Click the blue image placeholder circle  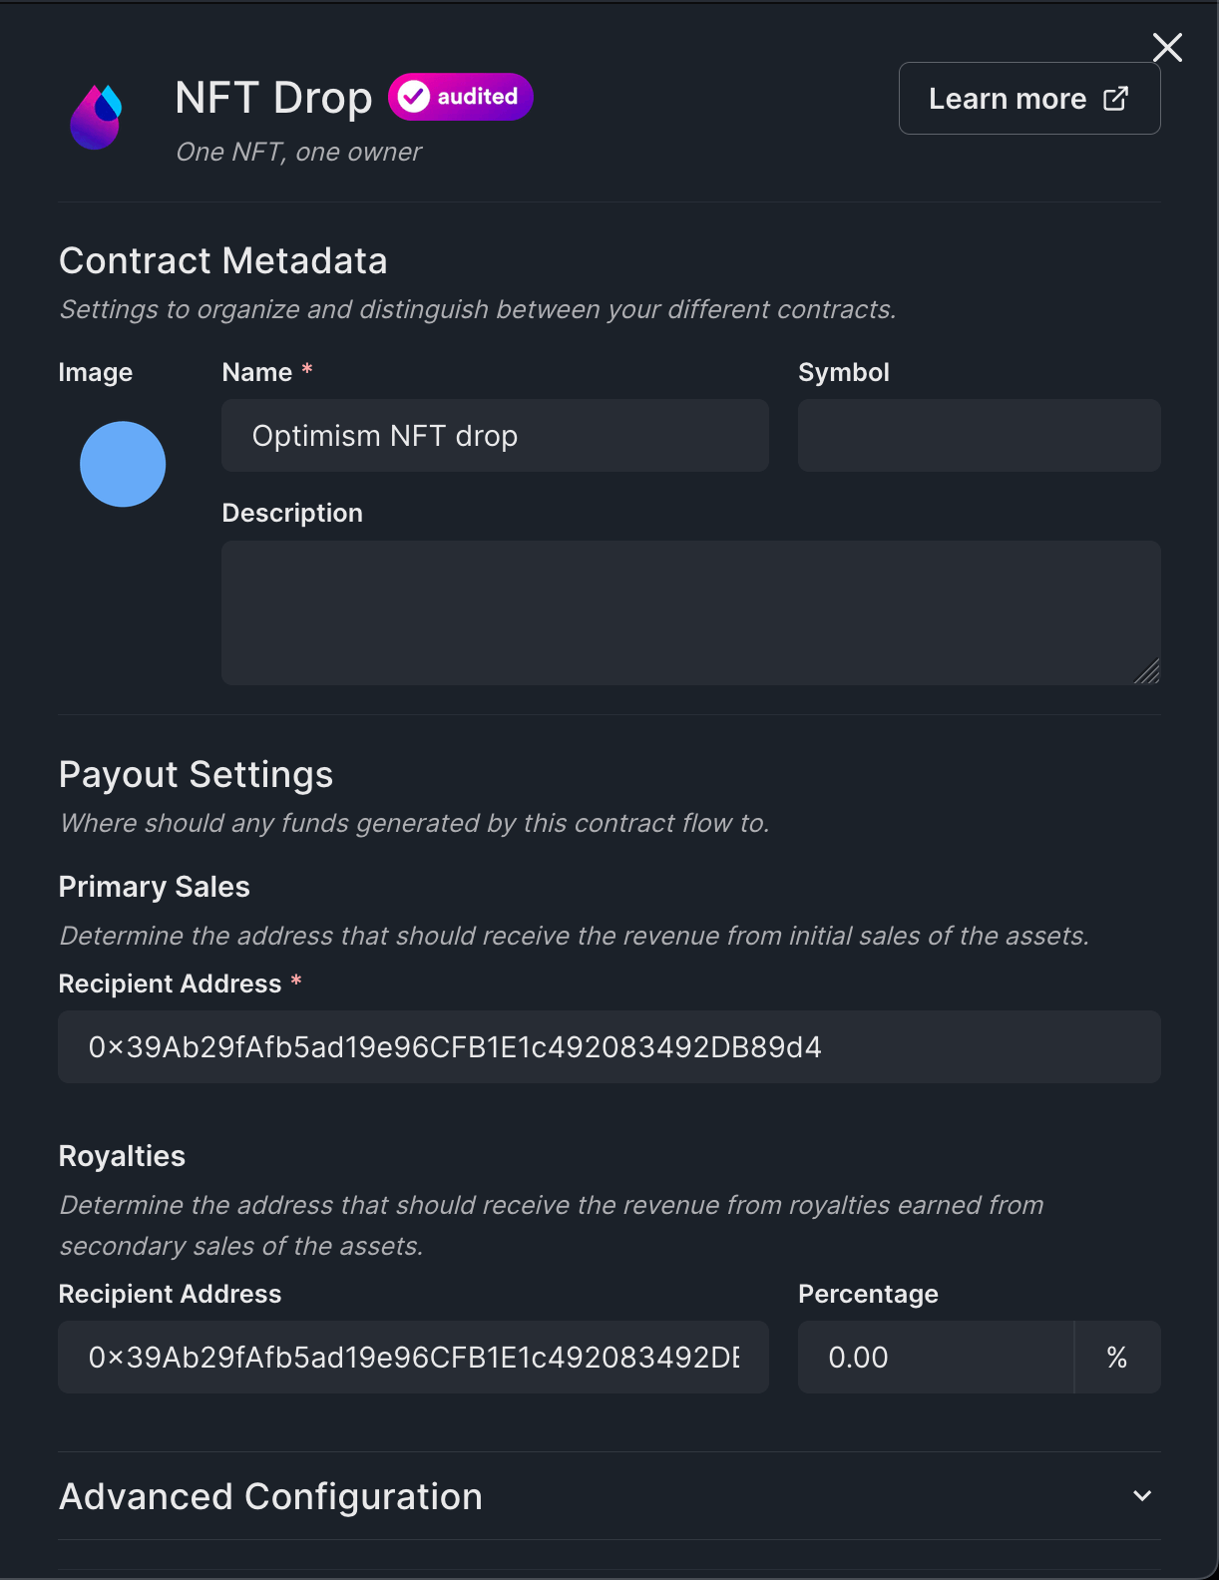click(x=122, y=464)
